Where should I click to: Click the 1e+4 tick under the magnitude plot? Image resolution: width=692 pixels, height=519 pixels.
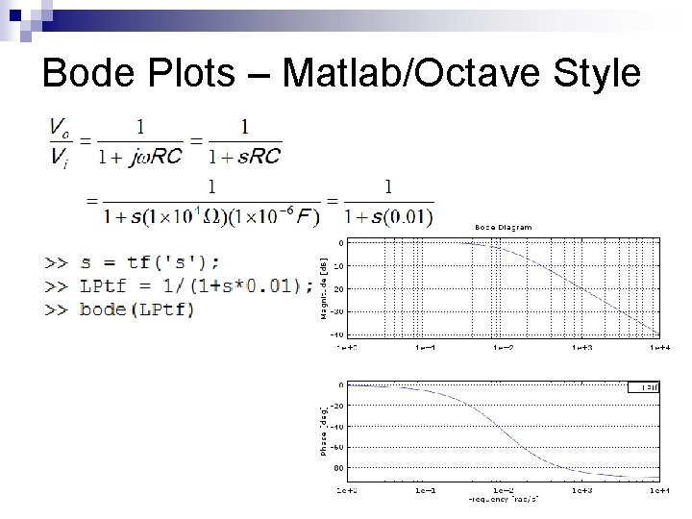659,348
